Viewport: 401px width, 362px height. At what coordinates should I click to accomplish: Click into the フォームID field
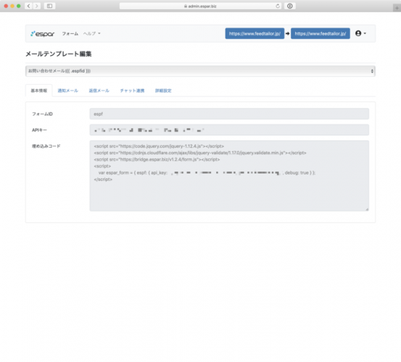(229, 114)
